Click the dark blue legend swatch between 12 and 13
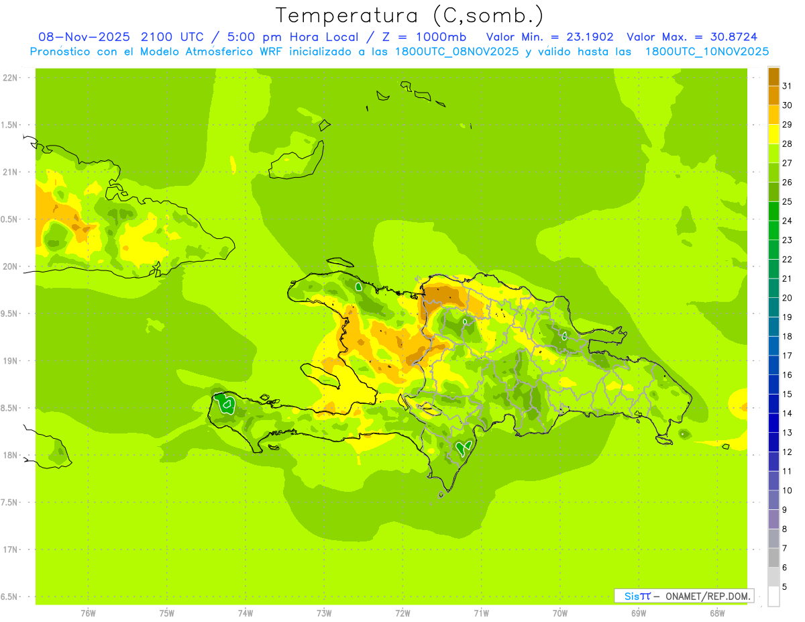 774,442
